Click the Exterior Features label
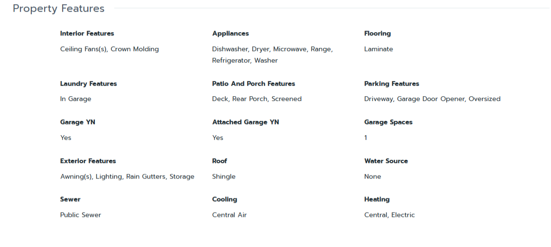551x247 pixels. 88,161
